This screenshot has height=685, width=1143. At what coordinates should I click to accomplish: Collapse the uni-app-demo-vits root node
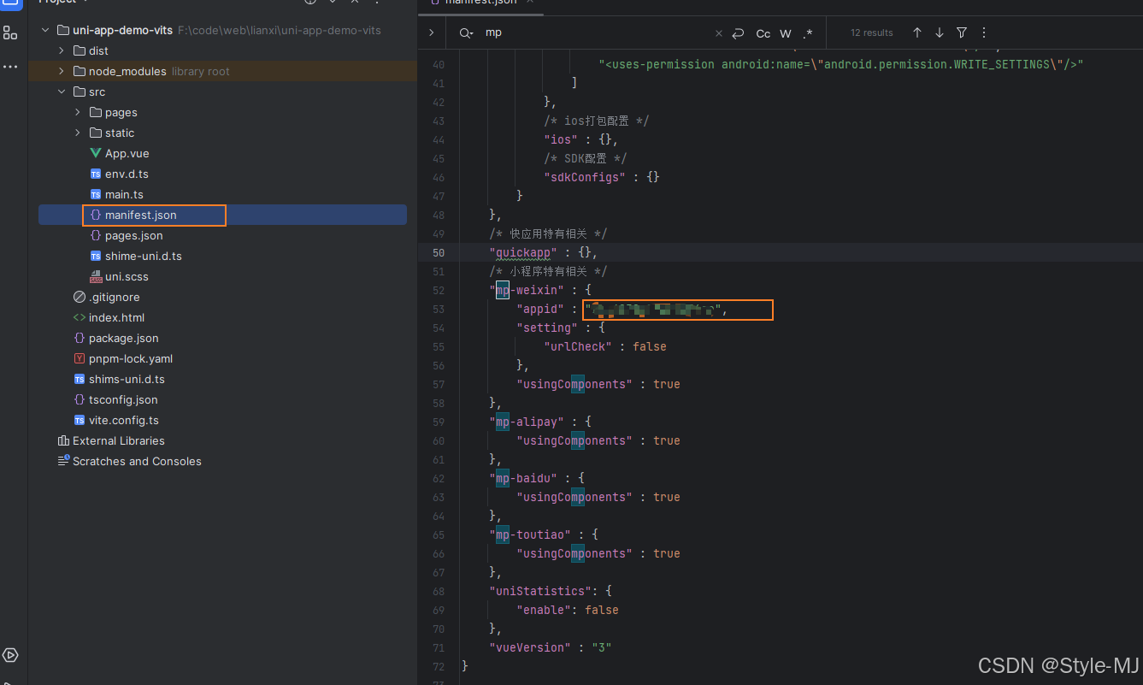[x=45, y=30]
